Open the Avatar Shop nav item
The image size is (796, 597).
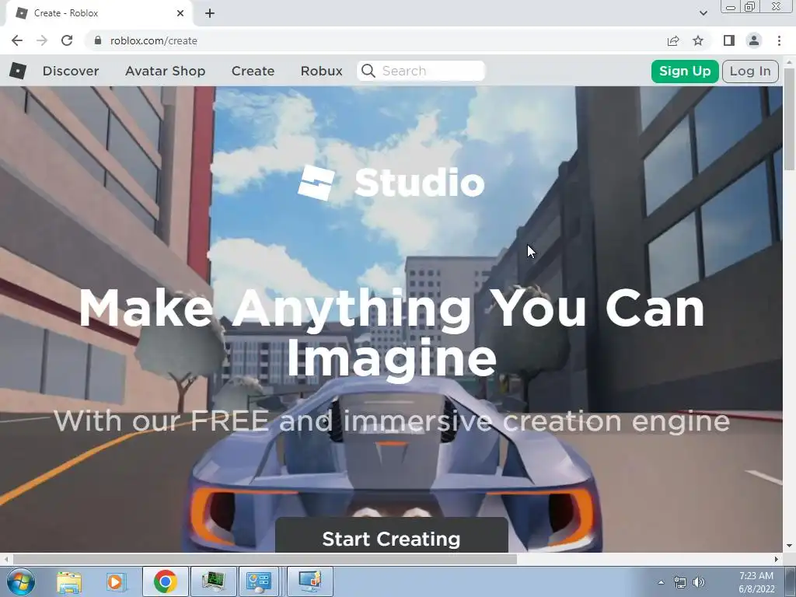[165, 71]
